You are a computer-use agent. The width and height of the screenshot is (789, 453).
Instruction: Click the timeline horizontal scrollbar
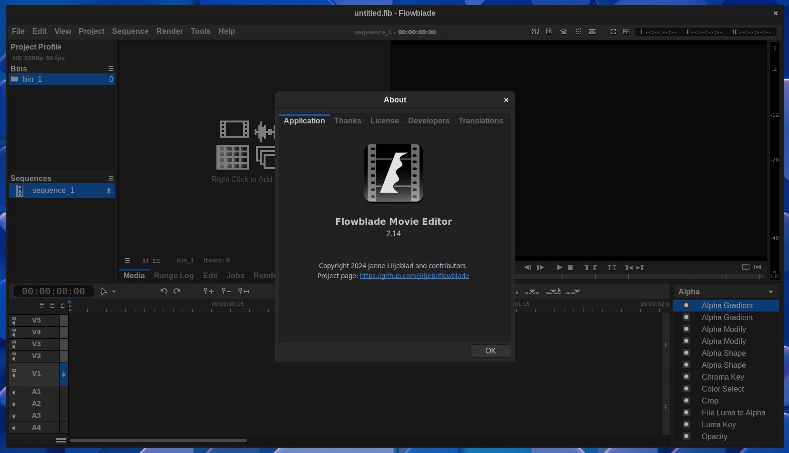158,441
